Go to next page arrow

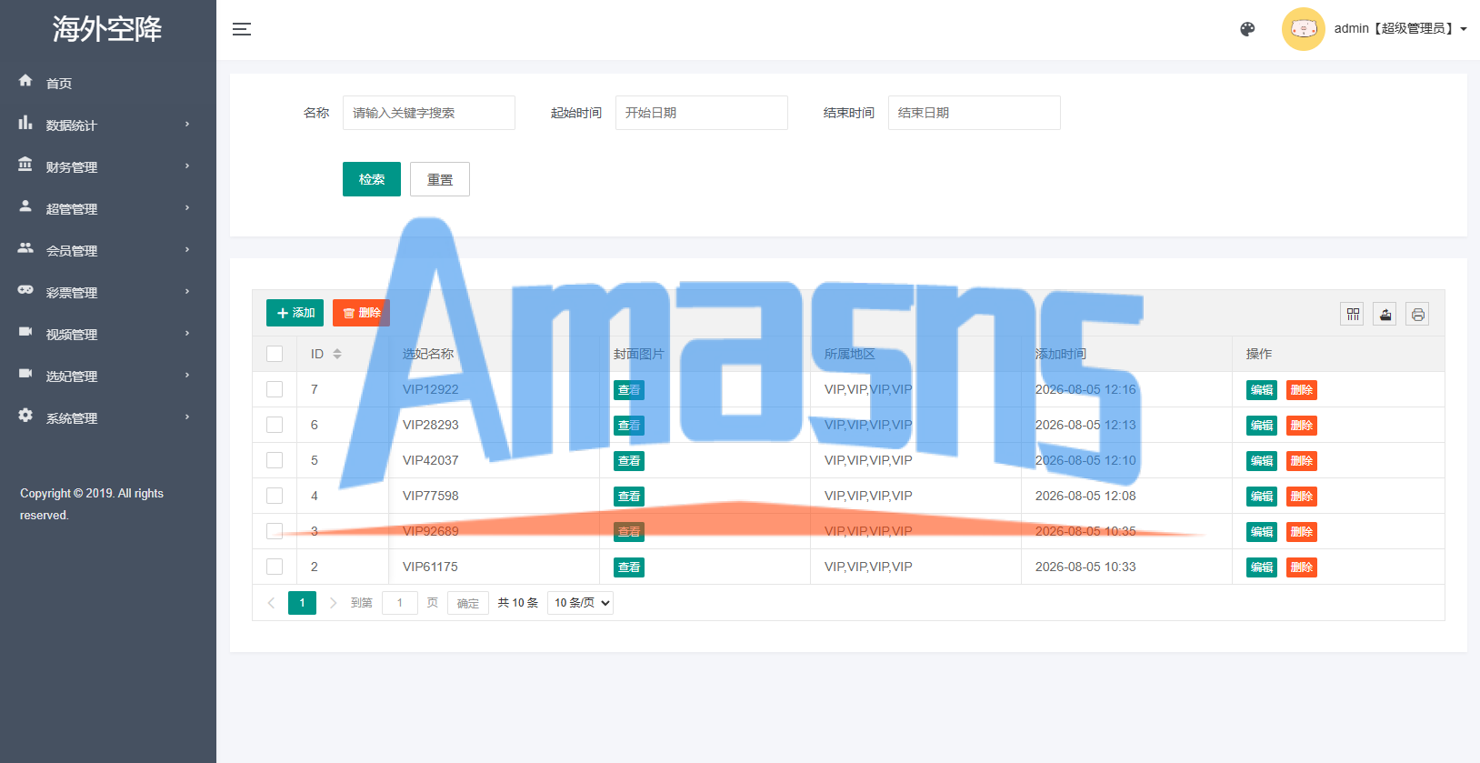pyautogui.click(x=334, y=603)
